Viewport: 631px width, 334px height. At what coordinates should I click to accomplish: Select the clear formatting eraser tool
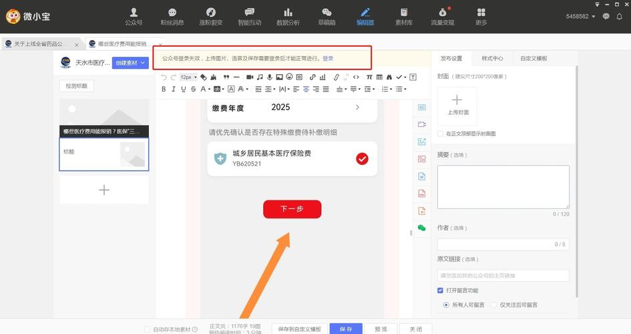(x=204, y=77)
